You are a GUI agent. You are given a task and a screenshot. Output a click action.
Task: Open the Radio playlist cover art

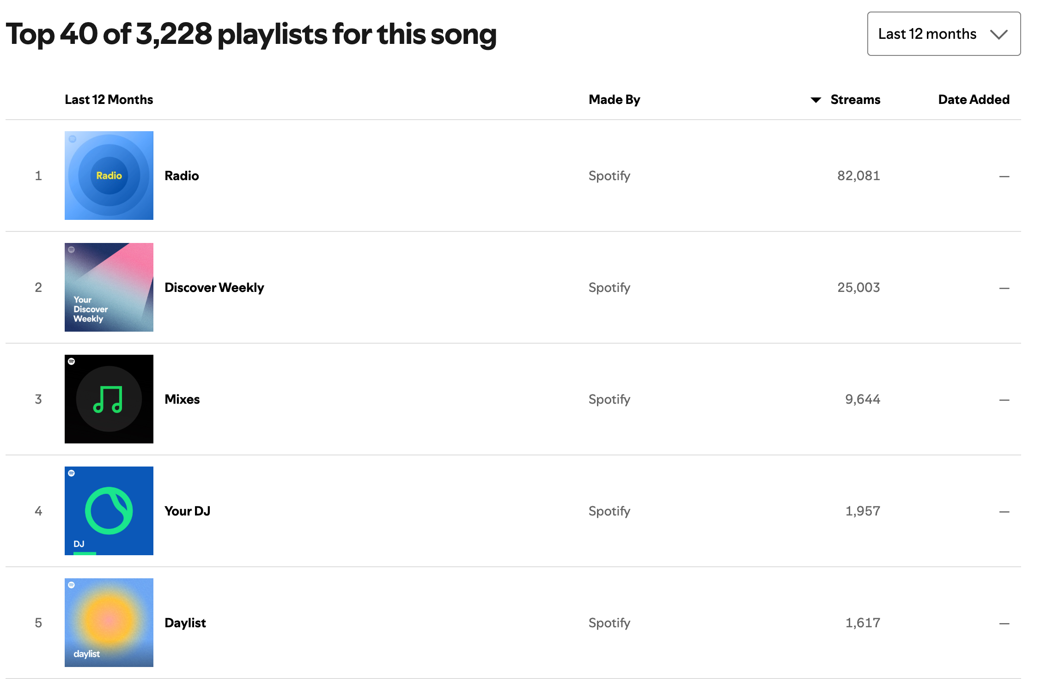pos(109,176)
